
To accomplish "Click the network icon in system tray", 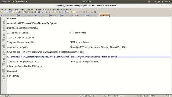I will tap(155, 2).
